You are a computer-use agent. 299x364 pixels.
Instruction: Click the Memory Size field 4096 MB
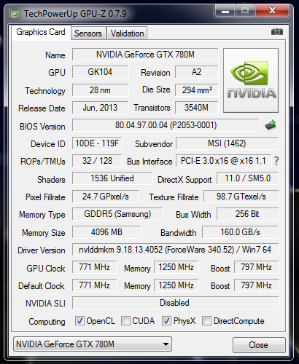point(106,232)
